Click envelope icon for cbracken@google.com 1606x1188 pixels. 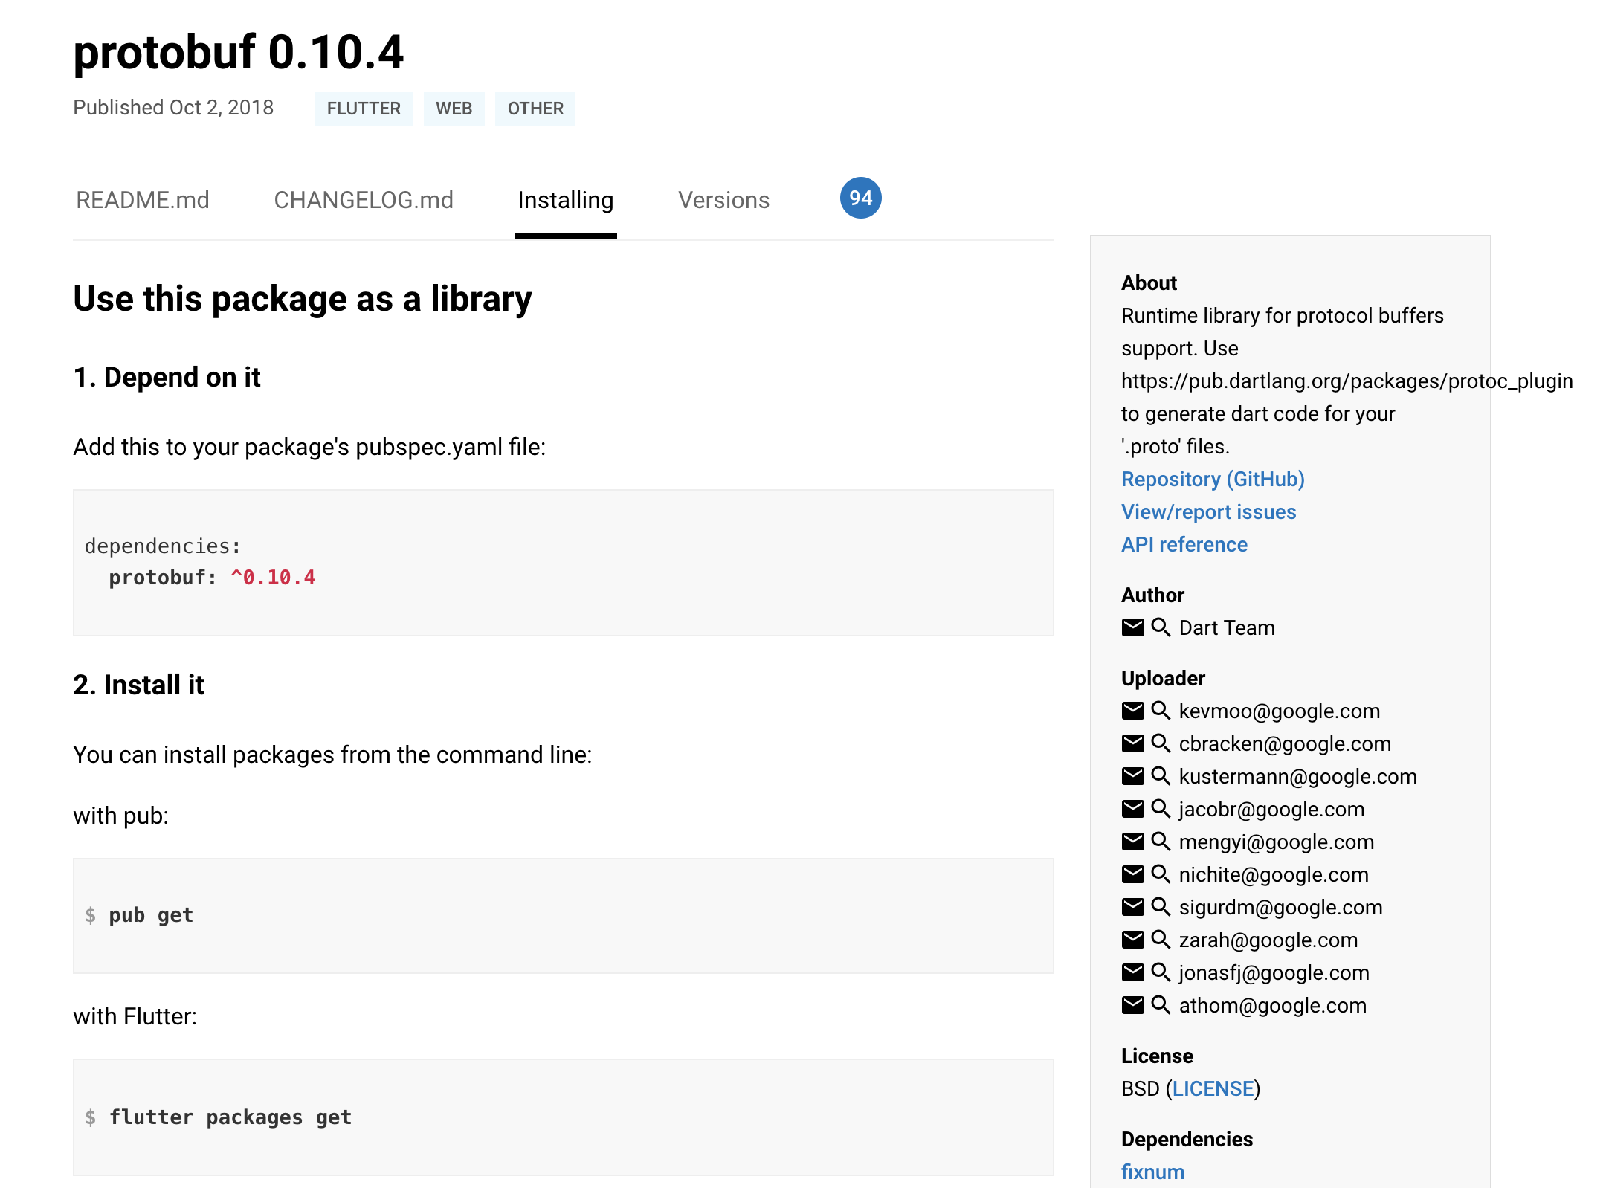point(1132,743)
